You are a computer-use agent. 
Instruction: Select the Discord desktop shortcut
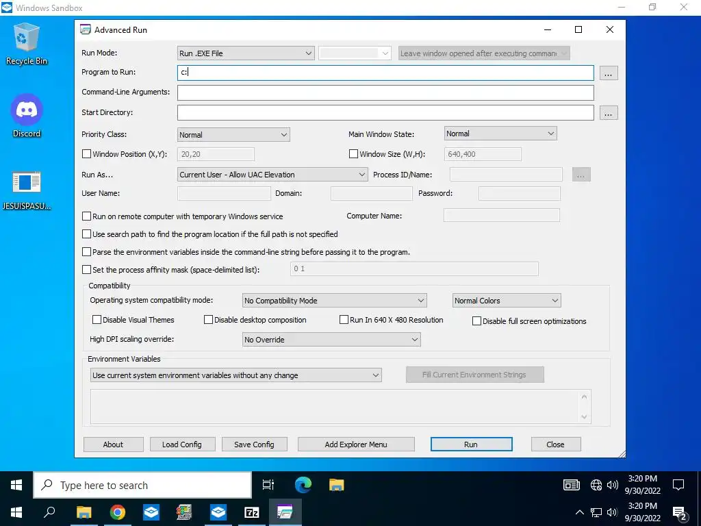27,115
